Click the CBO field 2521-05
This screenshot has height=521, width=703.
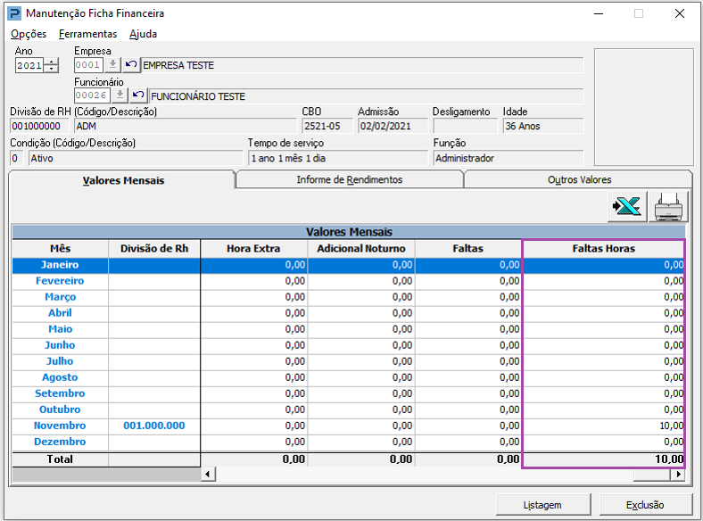pos(327,126)
